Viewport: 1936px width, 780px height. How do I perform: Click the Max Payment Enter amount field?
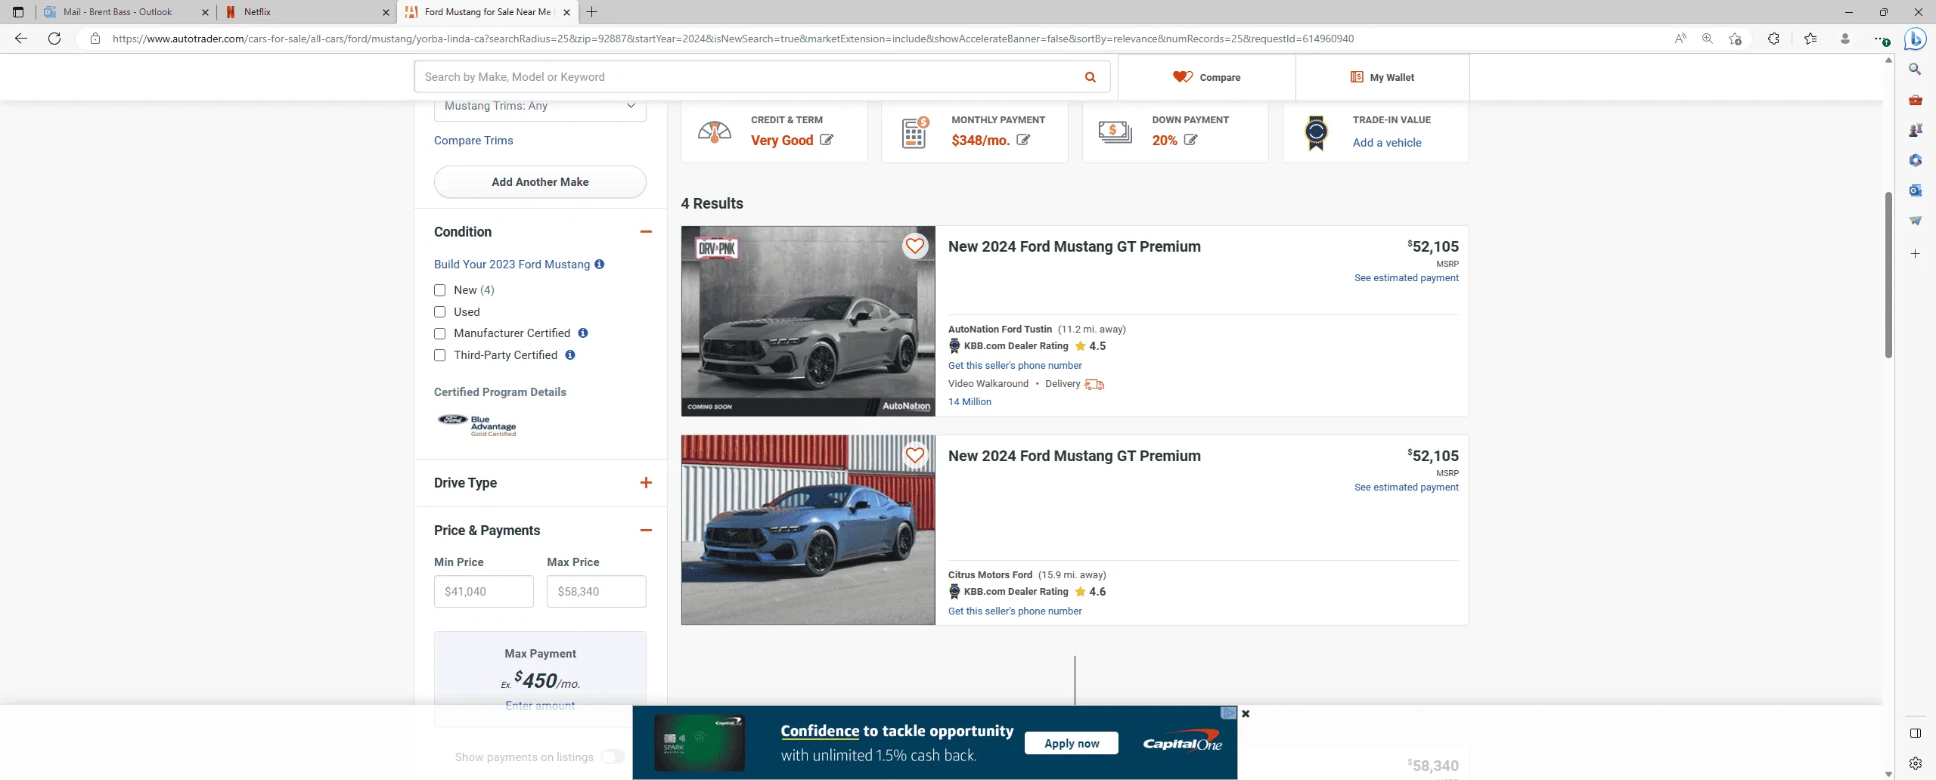click(540, 705)
